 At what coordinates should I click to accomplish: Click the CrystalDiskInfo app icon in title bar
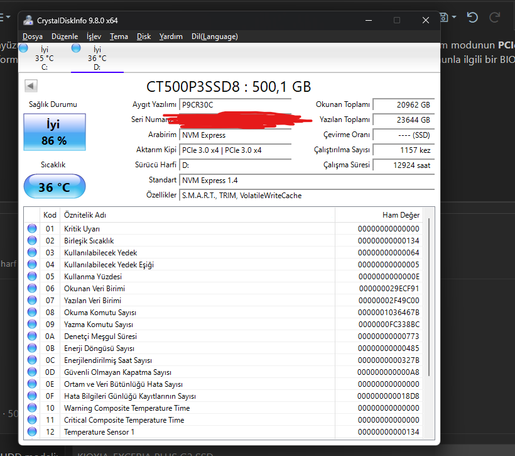click(x=28, y=20)
